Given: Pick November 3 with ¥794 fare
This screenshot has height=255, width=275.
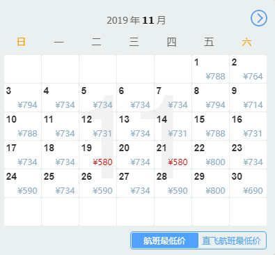Looking at the screenshot, I should [x=22, y=98].
